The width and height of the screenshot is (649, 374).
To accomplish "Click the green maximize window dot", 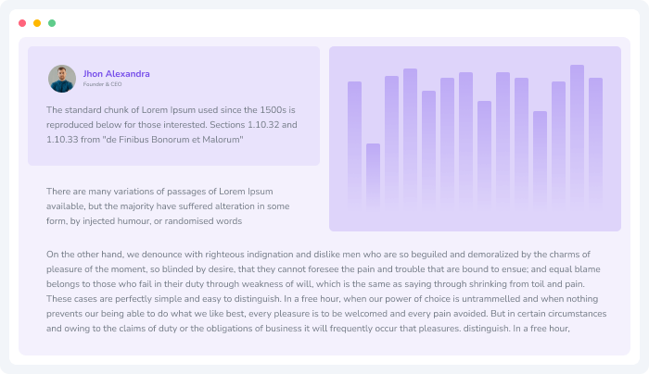I will (52, 23).
